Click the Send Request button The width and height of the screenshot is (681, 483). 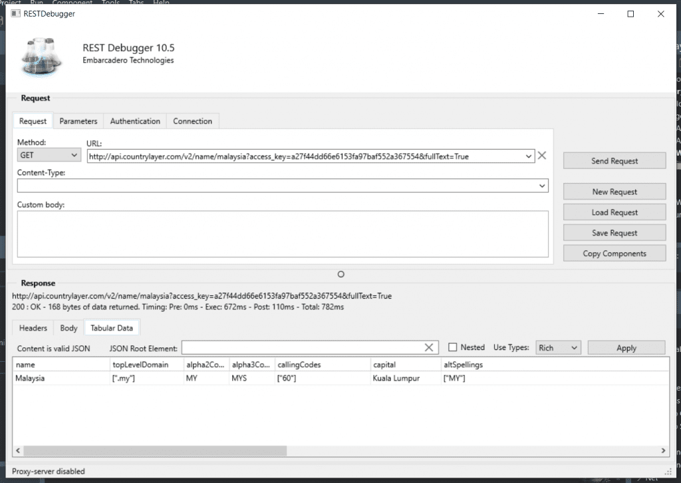coord(614,161)
